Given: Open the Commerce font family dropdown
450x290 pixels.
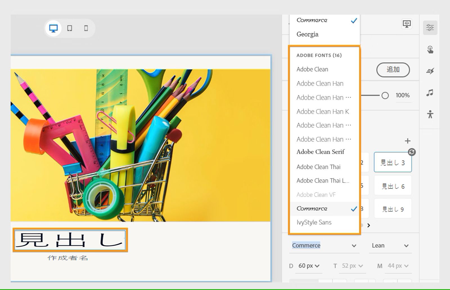Looking at the screenshot, I should (324, 245).
